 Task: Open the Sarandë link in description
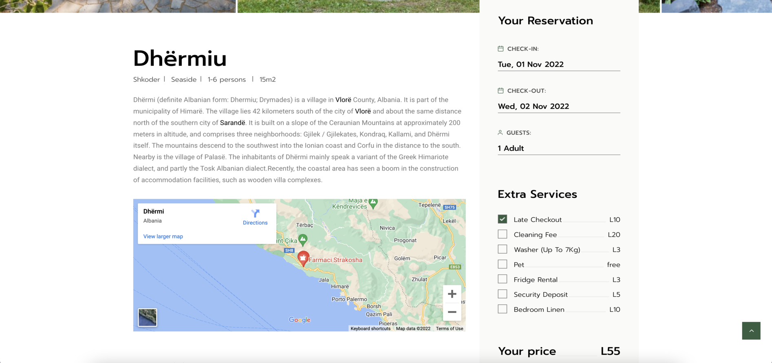pyautogui.click(x=232, y=122)
